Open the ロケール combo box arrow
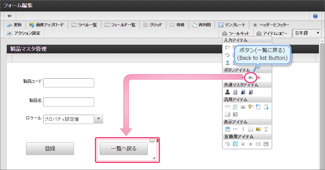Screen dimensions: 325x170 [x=98, y=119]
